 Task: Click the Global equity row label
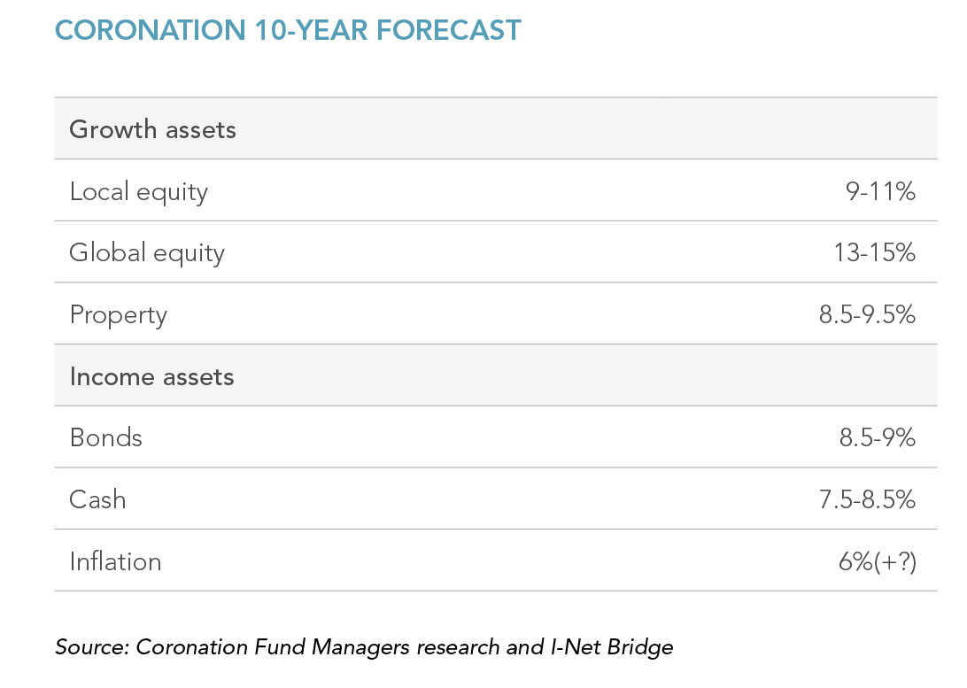(x=147, y=252)
